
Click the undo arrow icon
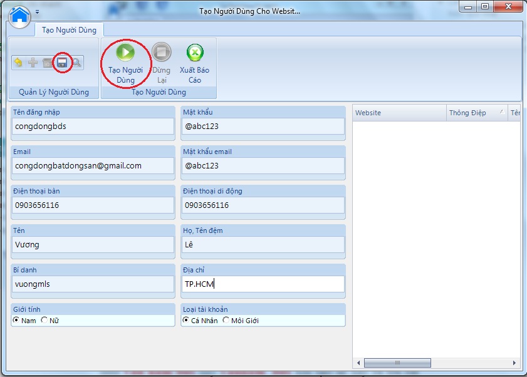[18, 63]
